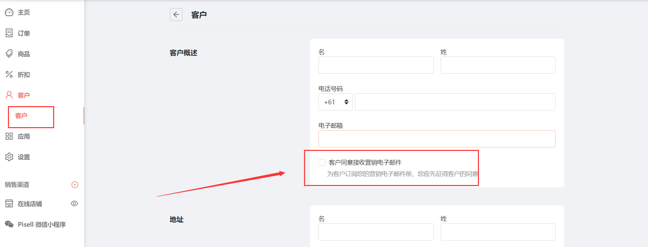This screenshot has height=247, width=648.
Task: Click the 客户 page title text
Action: click(x=199, y=15)
